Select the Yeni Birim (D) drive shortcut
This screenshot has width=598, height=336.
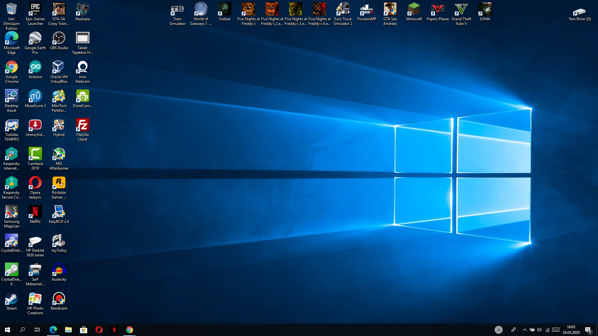(580, 12)
